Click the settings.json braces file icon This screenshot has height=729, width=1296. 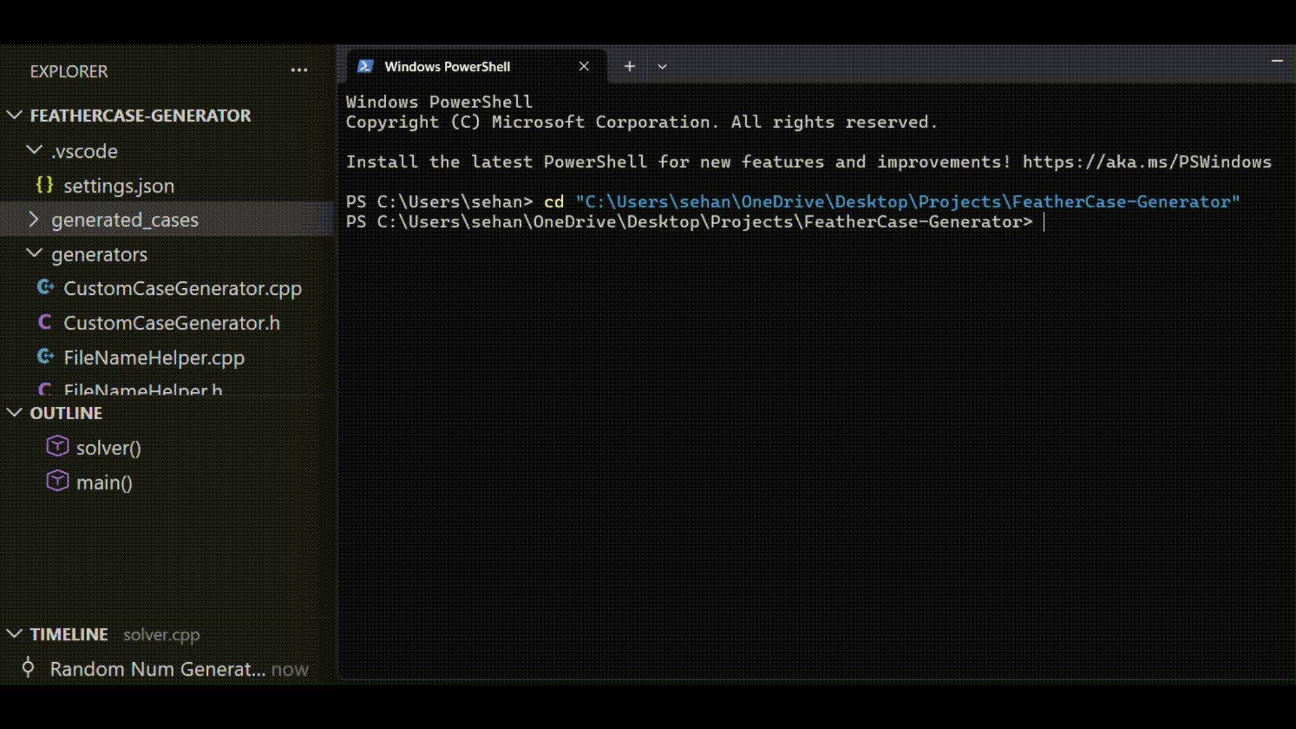45,185
